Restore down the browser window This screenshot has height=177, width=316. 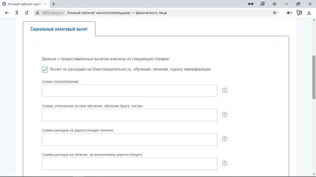[298, 4]
